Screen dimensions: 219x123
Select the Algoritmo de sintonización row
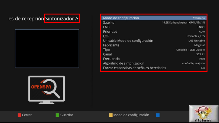pos(154,63)
